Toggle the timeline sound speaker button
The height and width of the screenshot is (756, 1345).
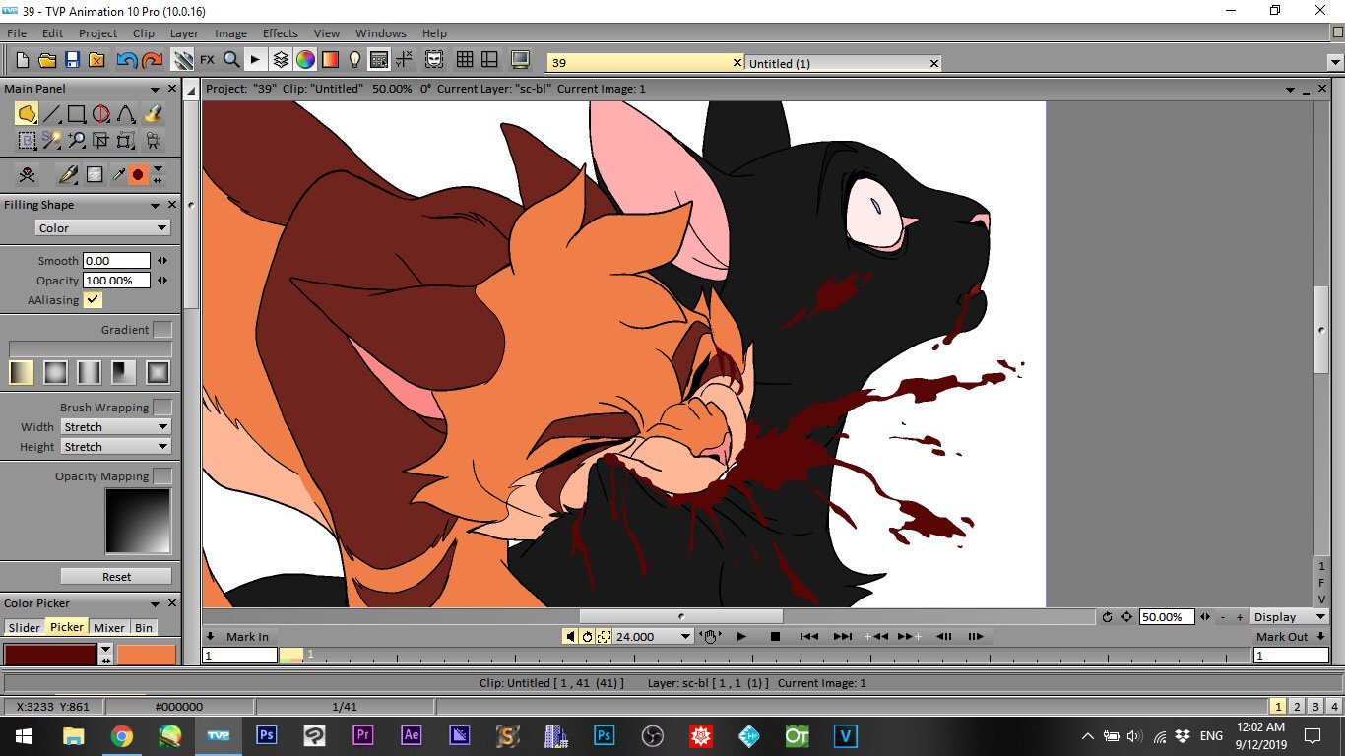click(x=570, y=636)
